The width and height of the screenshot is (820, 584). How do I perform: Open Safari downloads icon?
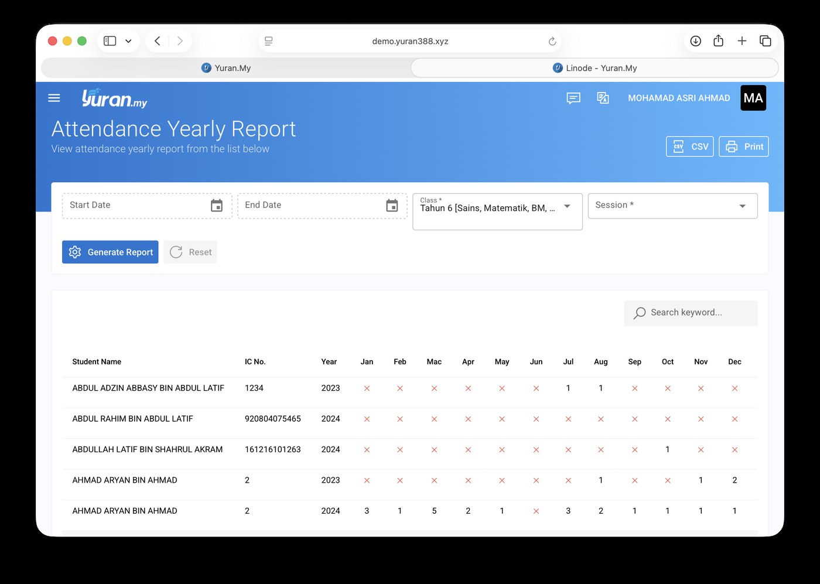click(695, 41)
